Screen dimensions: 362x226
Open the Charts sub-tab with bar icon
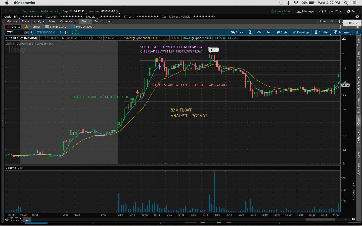pyautogui.click(x=13, y=27)
